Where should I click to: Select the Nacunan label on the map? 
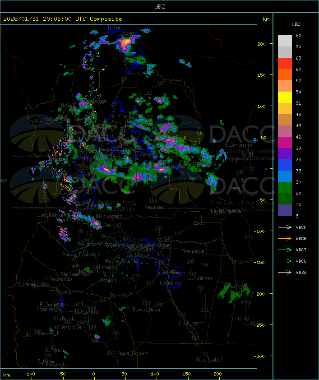tap(154, 207)
